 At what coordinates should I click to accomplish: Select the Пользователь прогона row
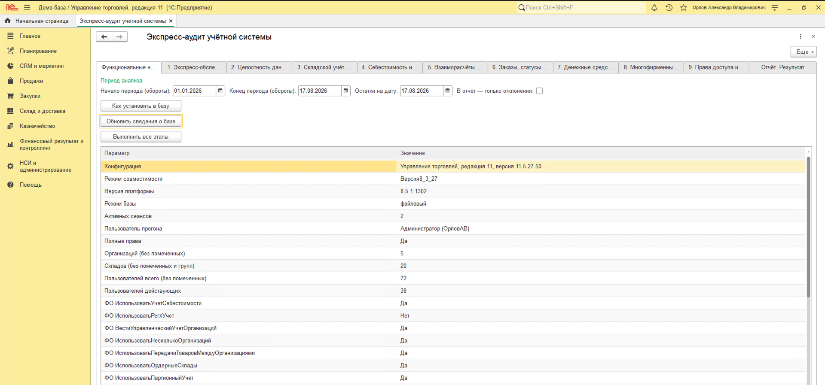pyautogui.click(x=453, y=229)
